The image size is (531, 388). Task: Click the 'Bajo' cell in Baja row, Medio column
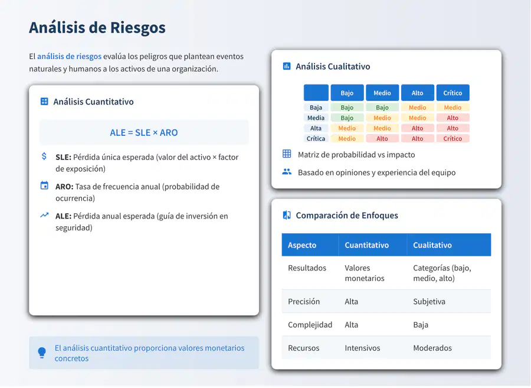click(382, 107)
